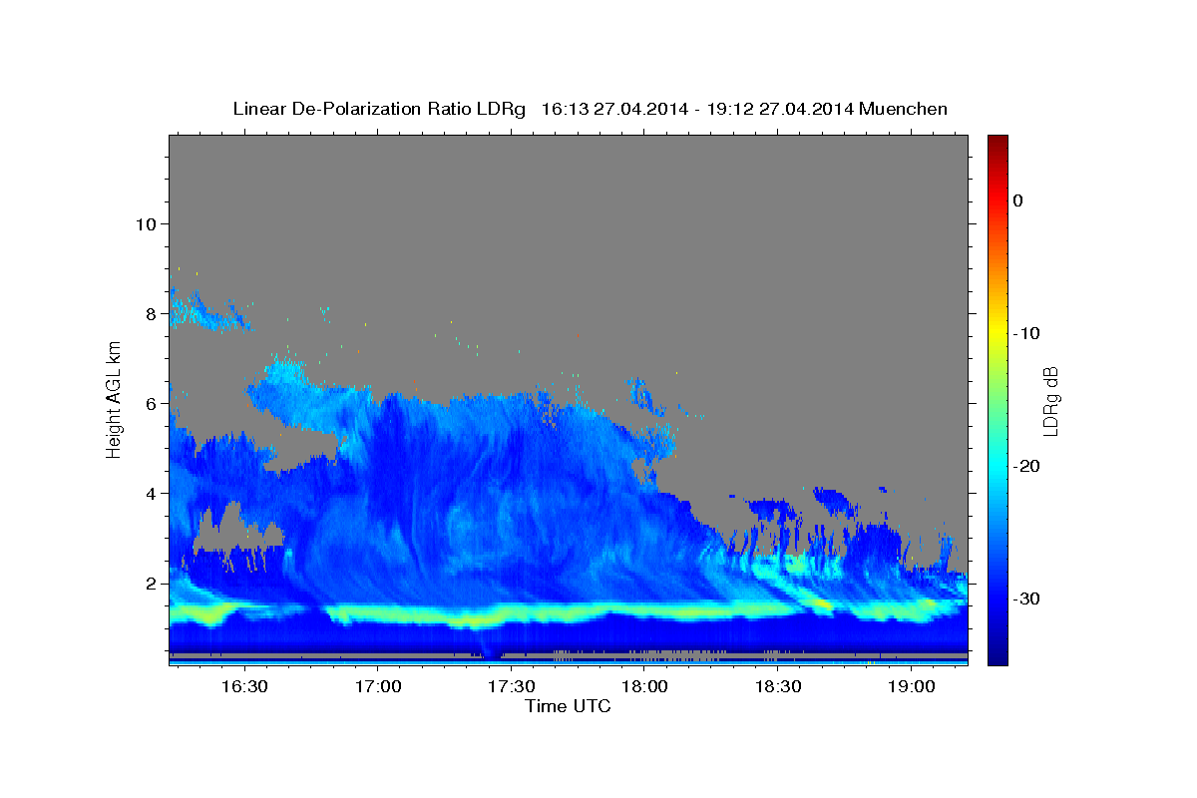Click the 'Height AGL km' axis title

coord(115,399)
